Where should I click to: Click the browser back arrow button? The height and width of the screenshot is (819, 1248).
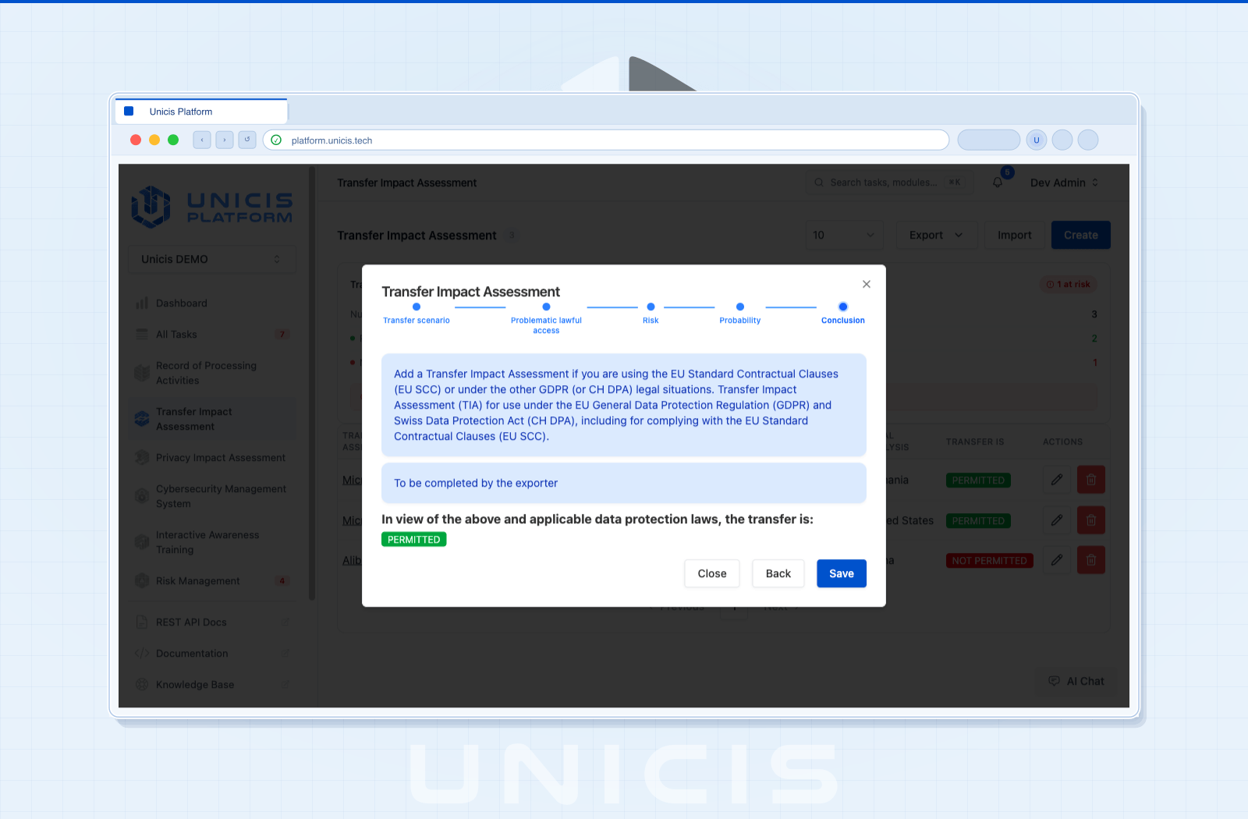[x=202, y=140]
